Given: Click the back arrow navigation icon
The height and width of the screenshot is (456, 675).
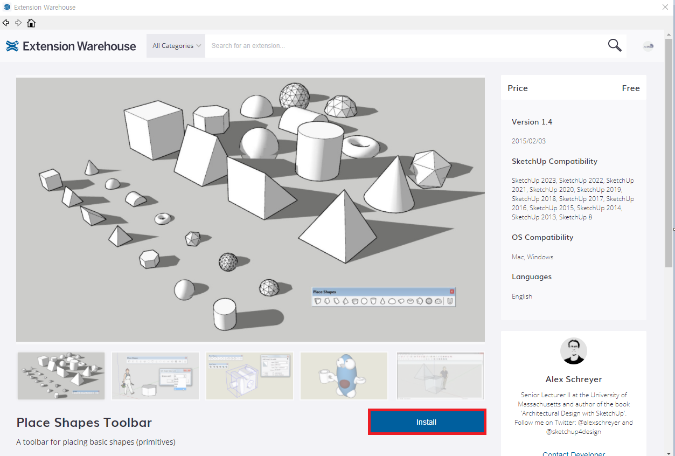Looking at the screenshot, I should (x=6, y=23).
